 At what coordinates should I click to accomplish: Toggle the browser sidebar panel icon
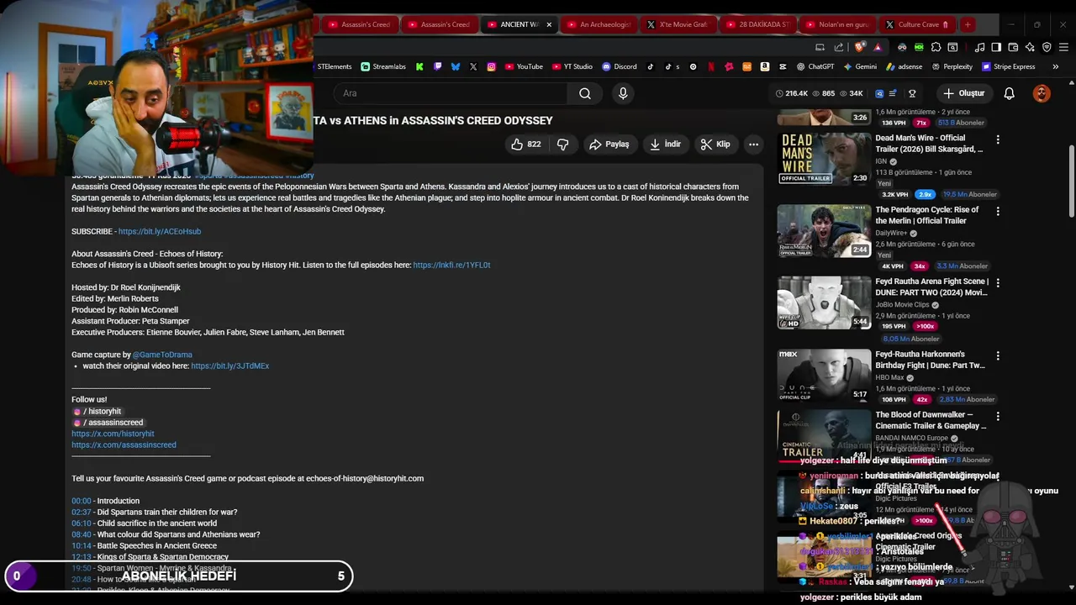pos(996,47)
